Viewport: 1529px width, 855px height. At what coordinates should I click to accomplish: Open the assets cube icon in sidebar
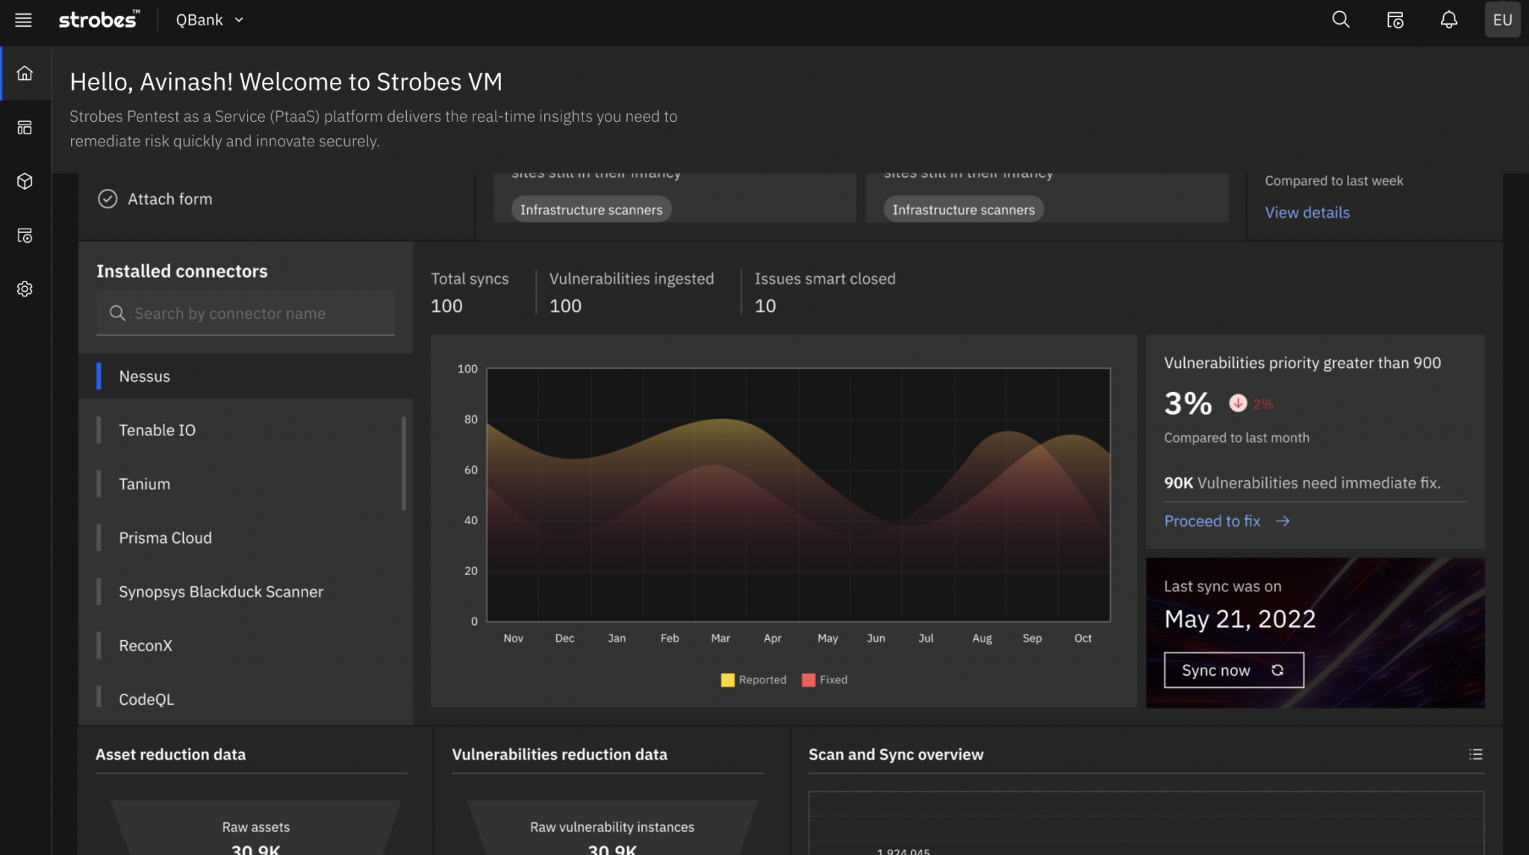click(25, 181)
